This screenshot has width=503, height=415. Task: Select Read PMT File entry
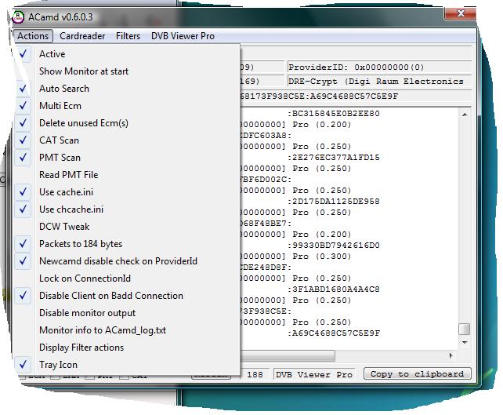point(69,175)
